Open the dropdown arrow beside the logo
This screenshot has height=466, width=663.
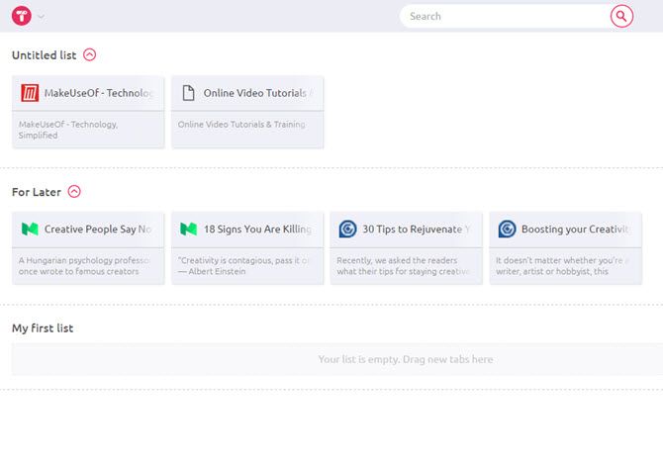41,17
